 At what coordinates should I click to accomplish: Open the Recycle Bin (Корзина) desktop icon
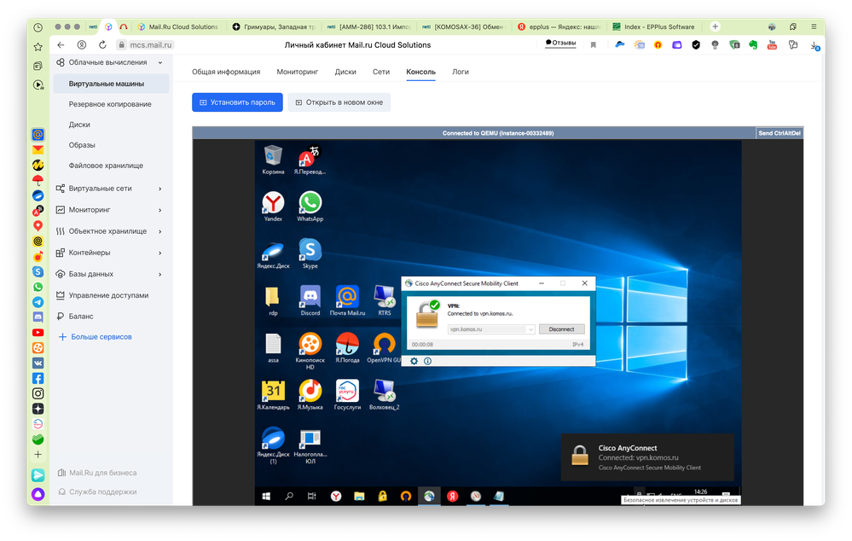(x=273, y=160)
